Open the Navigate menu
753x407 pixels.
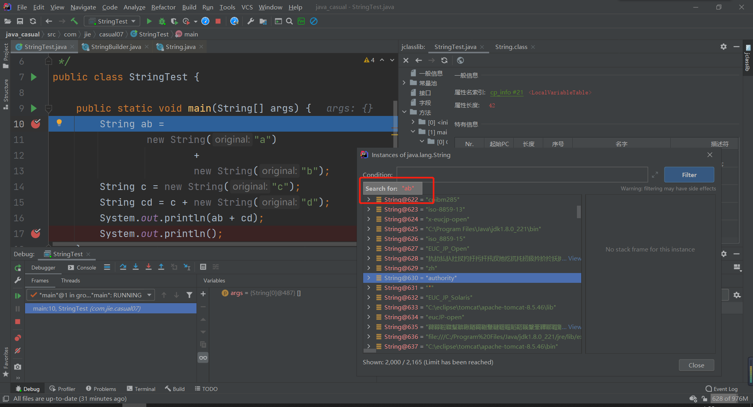[83, 7]
